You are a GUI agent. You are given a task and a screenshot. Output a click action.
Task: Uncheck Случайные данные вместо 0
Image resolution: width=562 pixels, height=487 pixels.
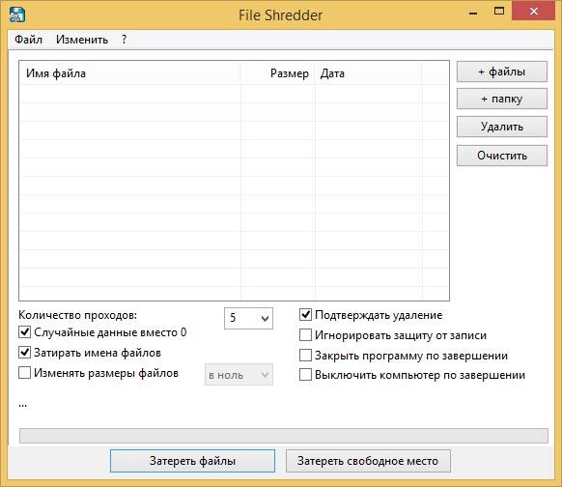click(24, 332)
